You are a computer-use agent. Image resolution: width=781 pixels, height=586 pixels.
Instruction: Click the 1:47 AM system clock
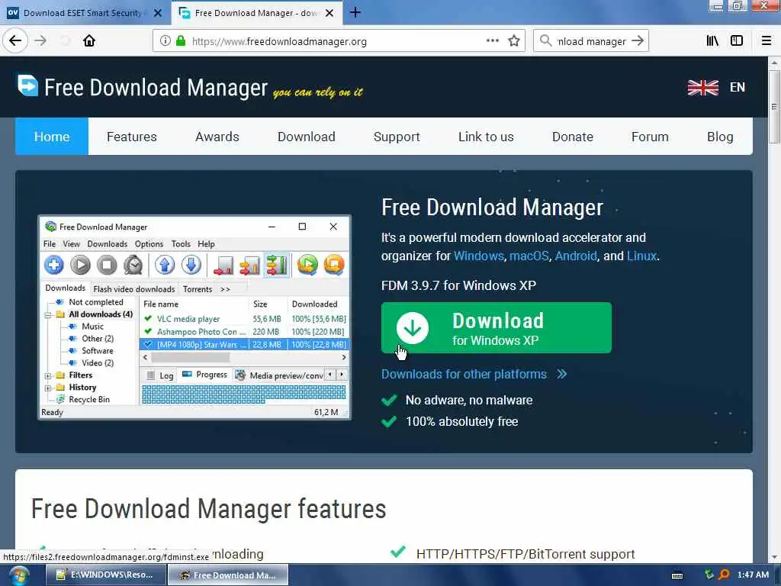[753, 575]
